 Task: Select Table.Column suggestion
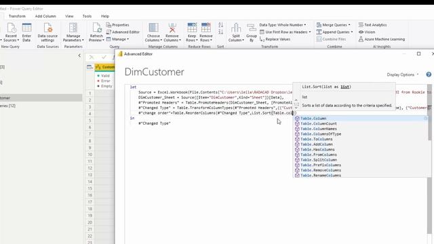(x=360, y=119)
